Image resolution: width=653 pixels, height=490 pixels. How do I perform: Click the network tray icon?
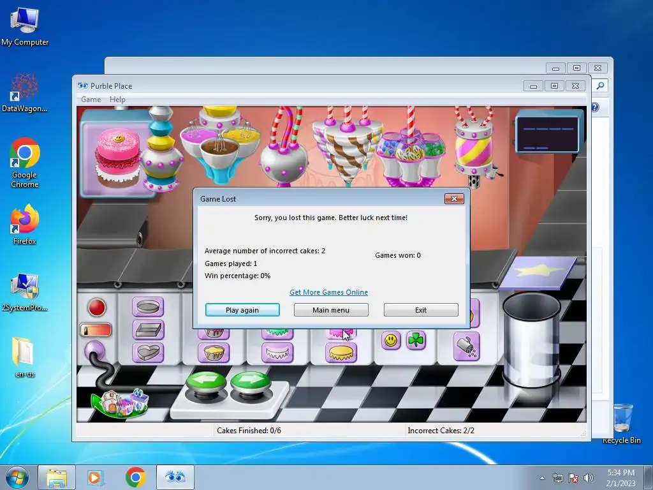(557, 478)
